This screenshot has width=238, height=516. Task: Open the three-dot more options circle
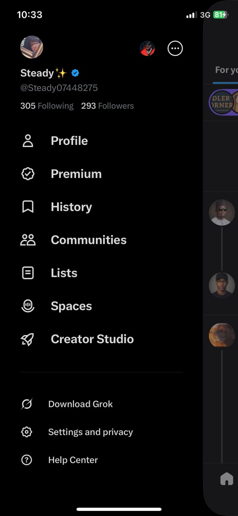(175, 49)
